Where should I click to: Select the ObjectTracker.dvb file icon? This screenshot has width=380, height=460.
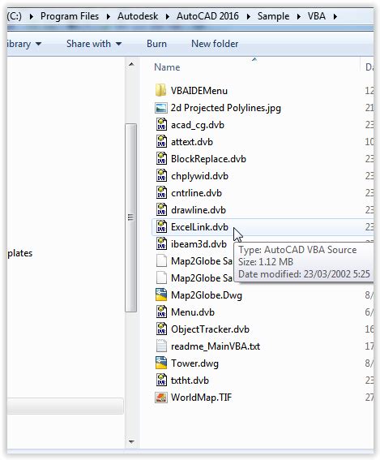[x=161, y=329]
